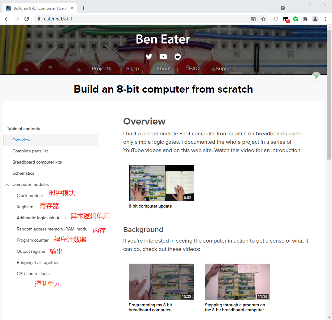Image resolution: width=332 pixels, height=320 pixels.
Task: Open the green check extension icon
Action: [x=295, y=19]
